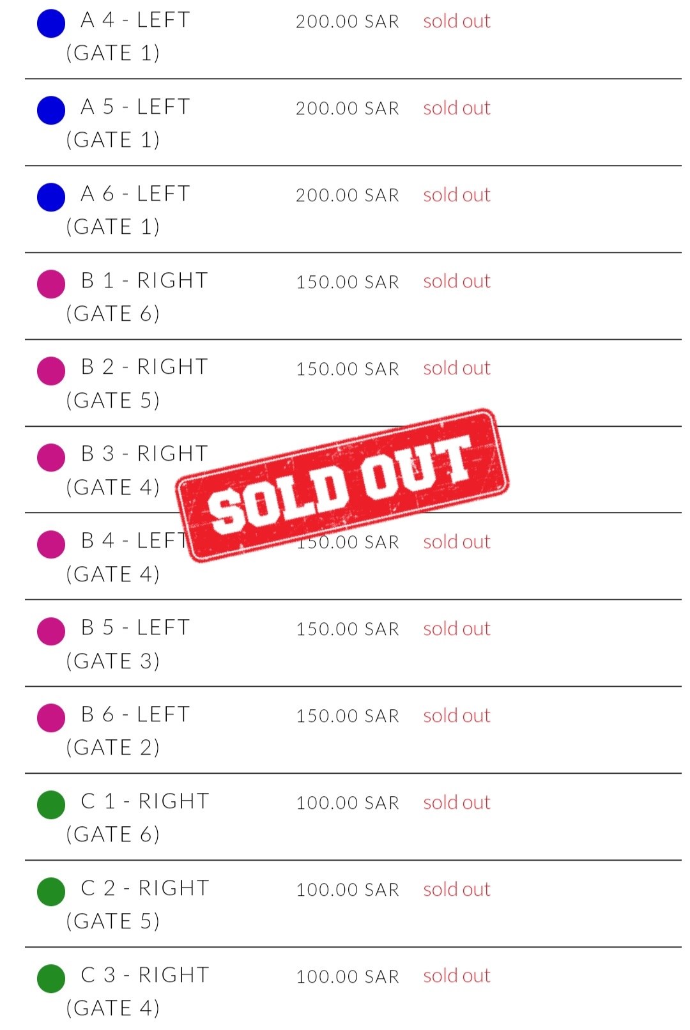Screen dimensions: 690x1030
Task: Click the magenta dot beside B 5 - LEFT
Action: tap(51, 631)
